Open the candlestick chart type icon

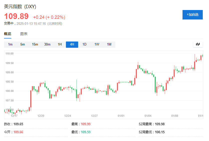coord(198,44)
